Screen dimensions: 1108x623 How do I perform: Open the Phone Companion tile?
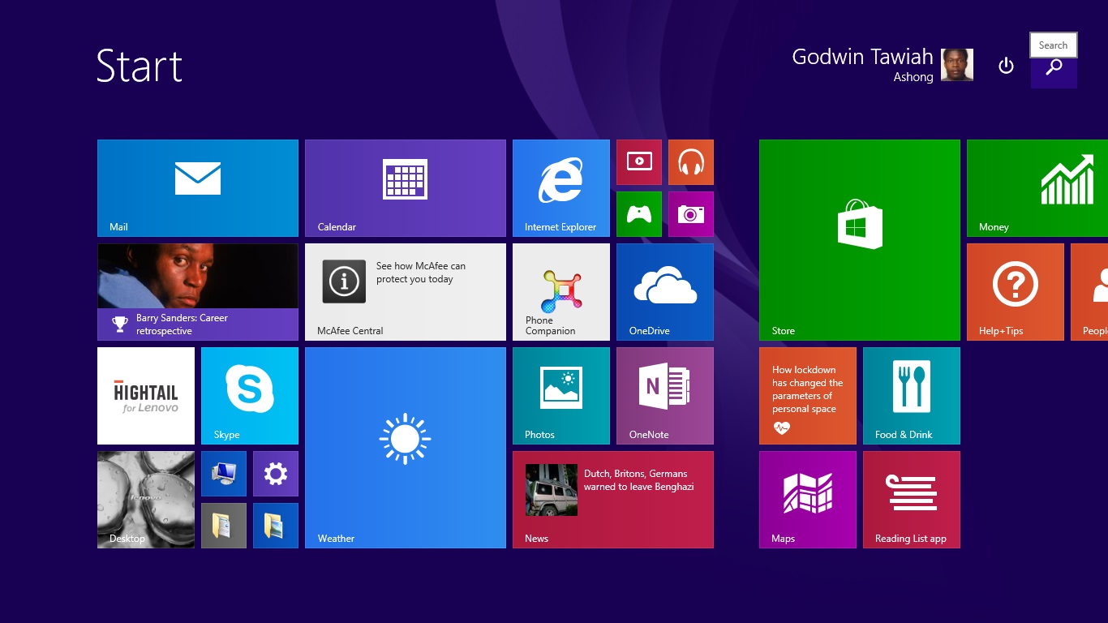[561, 292]
